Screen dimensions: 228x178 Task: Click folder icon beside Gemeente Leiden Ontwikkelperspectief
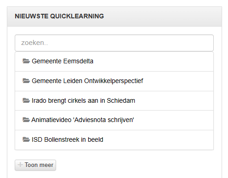pyautogui.click(x=26, y=81)
